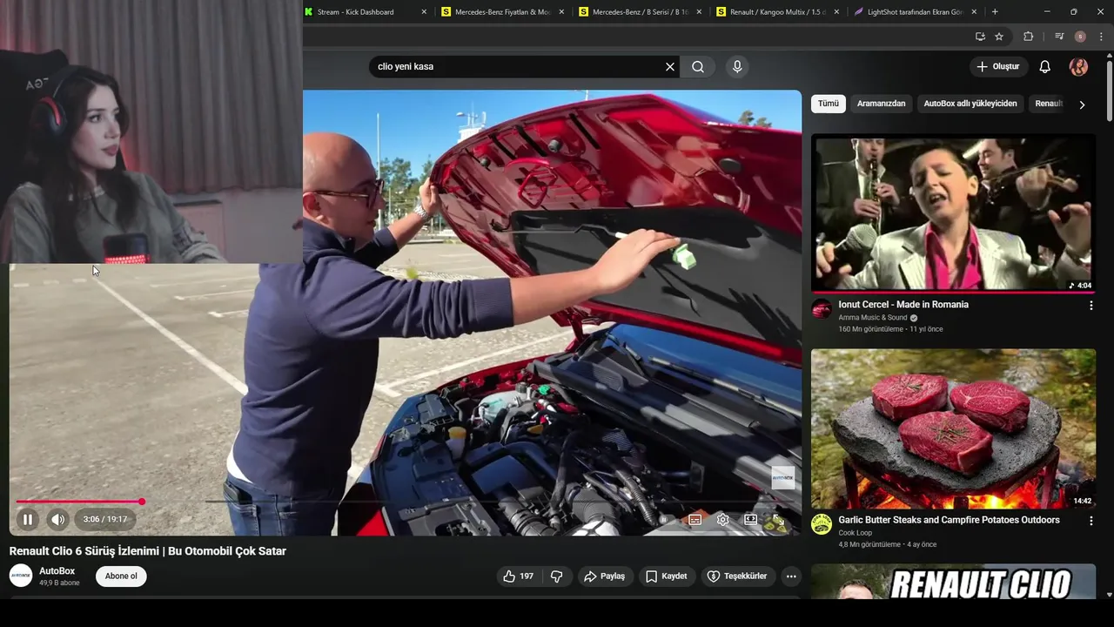Open the Renault Clio suggested thumbnail
Viewport: 1114px width, 627px height.
click(953, 582)
